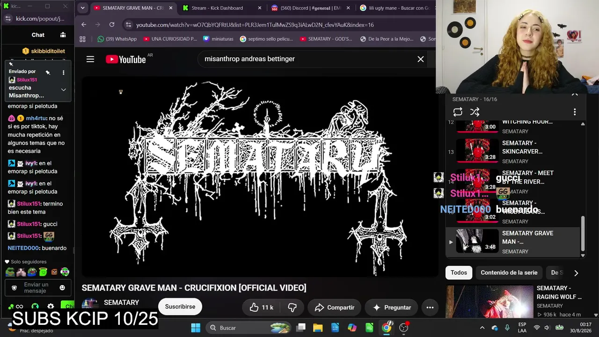Open the UNA CURIOSIDAD P... bookmark
This screenshot has width=599, height=337.
(x=170, y=39)
